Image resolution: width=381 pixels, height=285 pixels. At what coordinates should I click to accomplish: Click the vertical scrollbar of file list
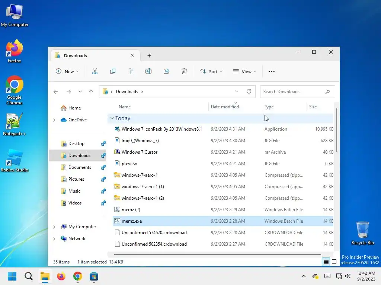coord(336,130)
